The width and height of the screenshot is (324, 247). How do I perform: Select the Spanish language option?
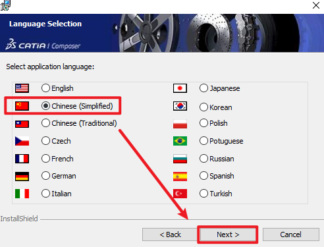coord(217,176)
